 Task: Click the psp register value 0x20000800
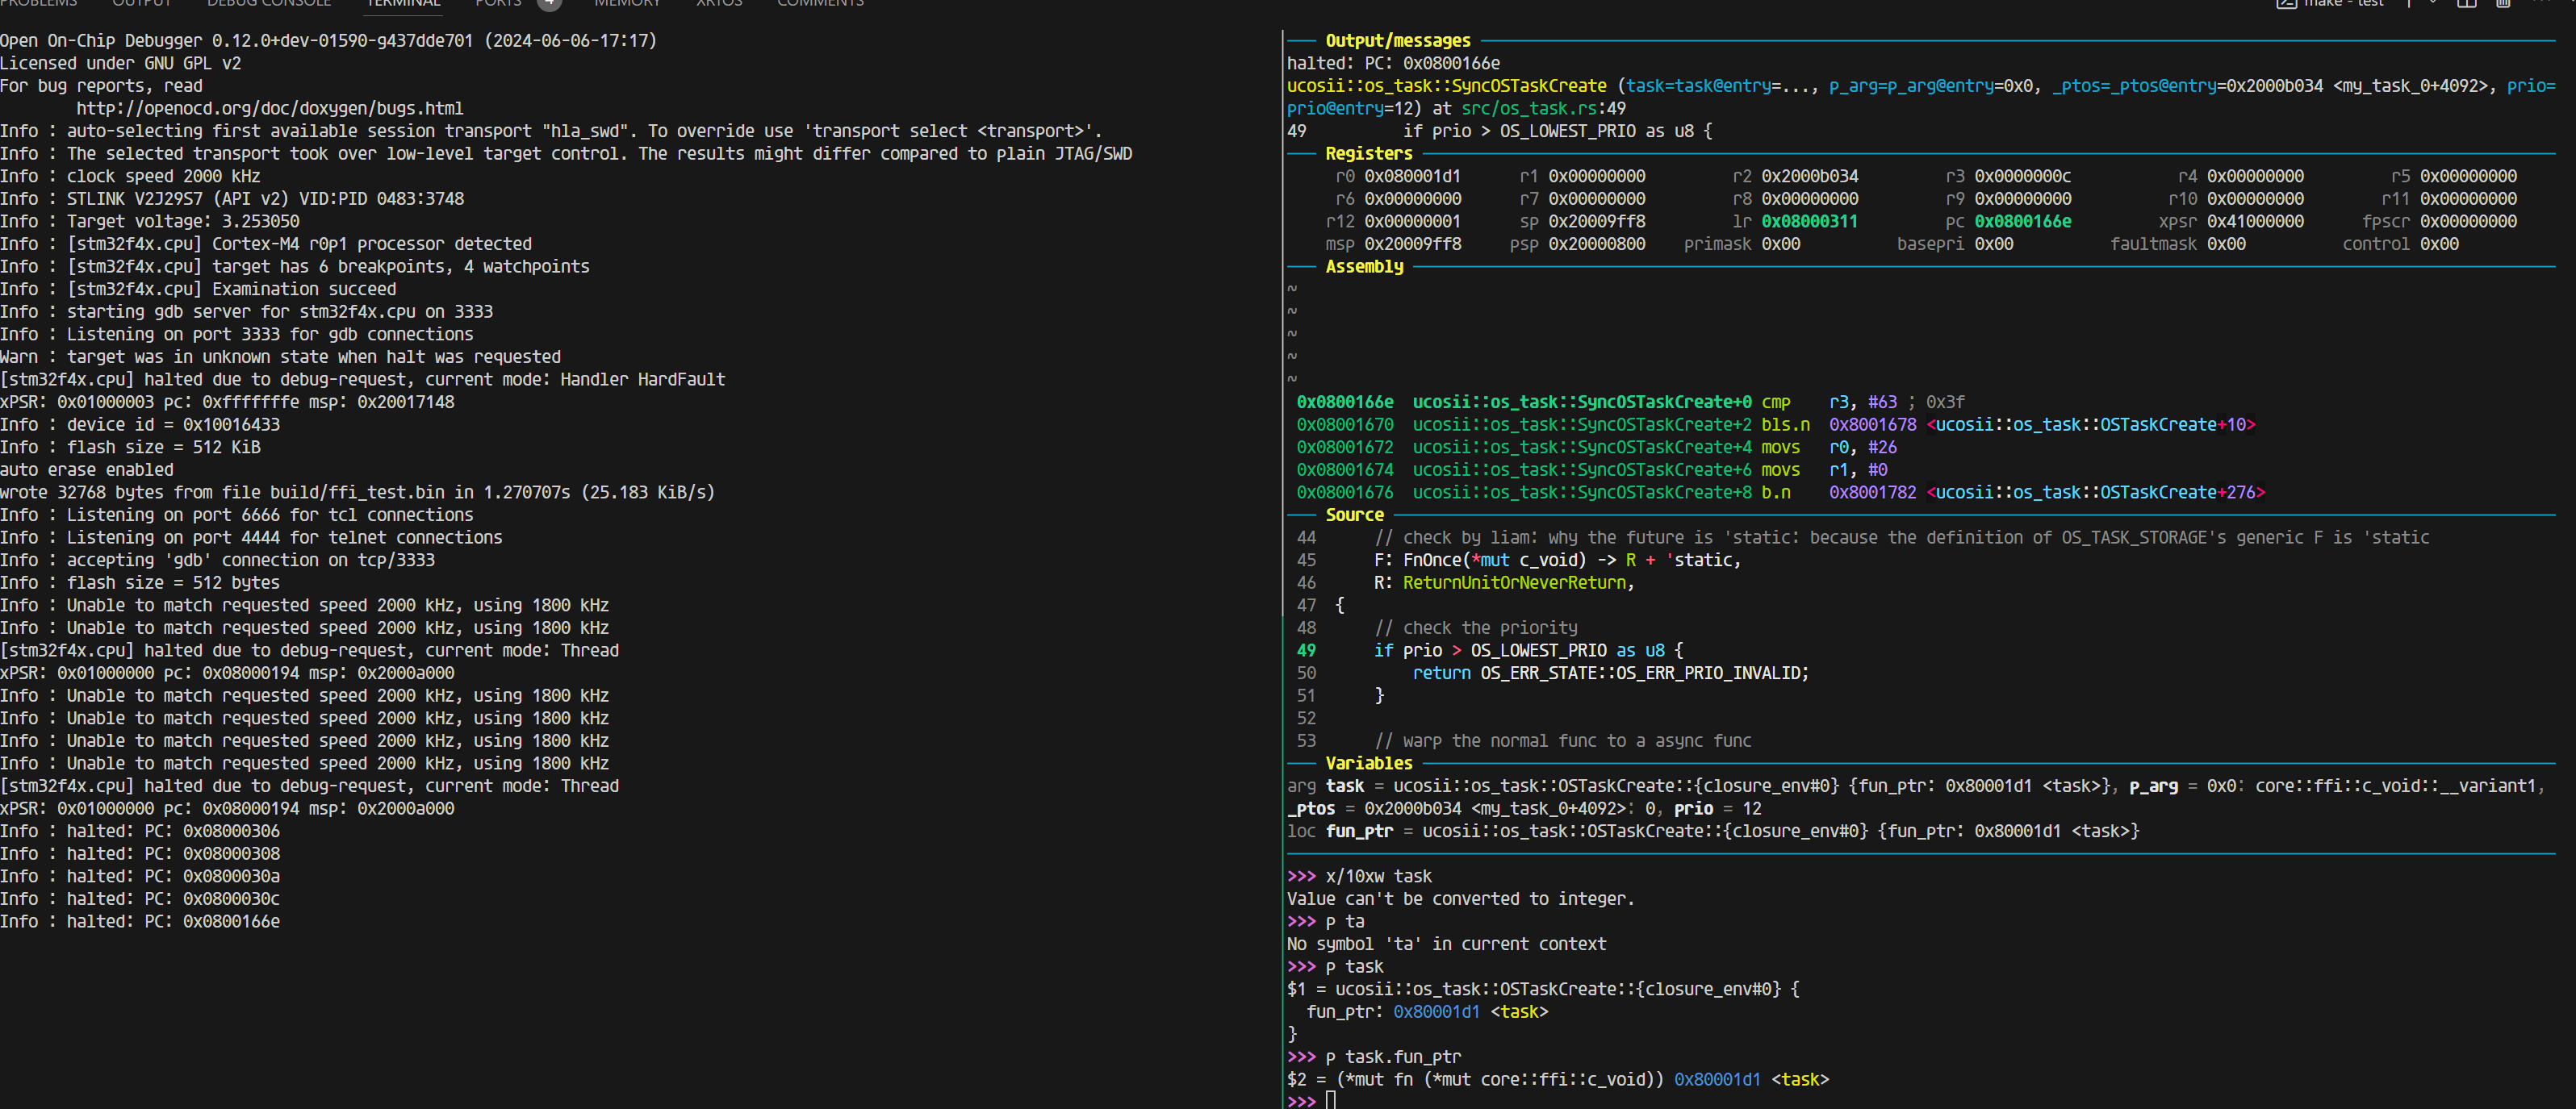1596,244
